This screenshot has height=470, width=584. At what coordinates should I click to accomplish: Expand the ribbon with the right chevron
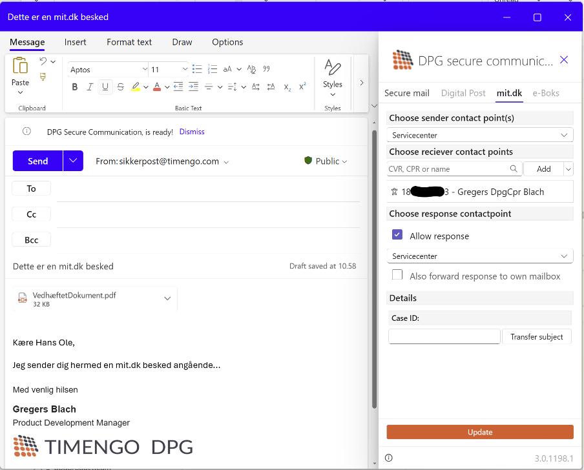click(x=362, y=83)
